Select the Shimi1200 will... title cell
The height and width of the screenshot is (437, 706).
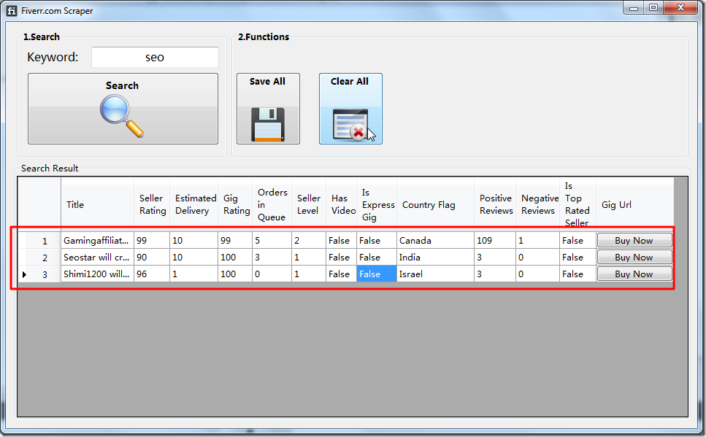97,274
